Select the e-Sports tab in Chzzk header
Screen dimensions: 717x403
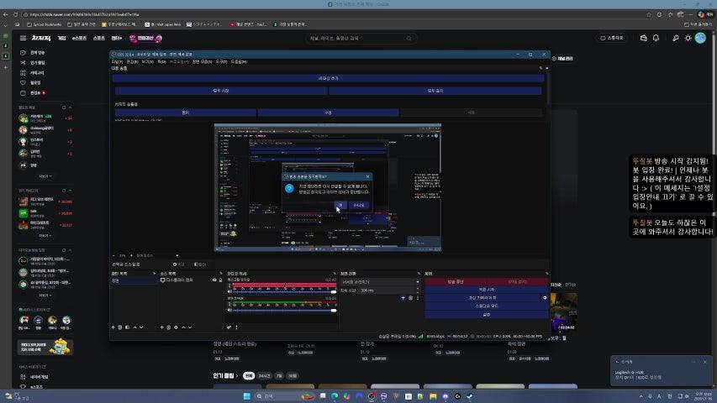click(x=80, y=38)
